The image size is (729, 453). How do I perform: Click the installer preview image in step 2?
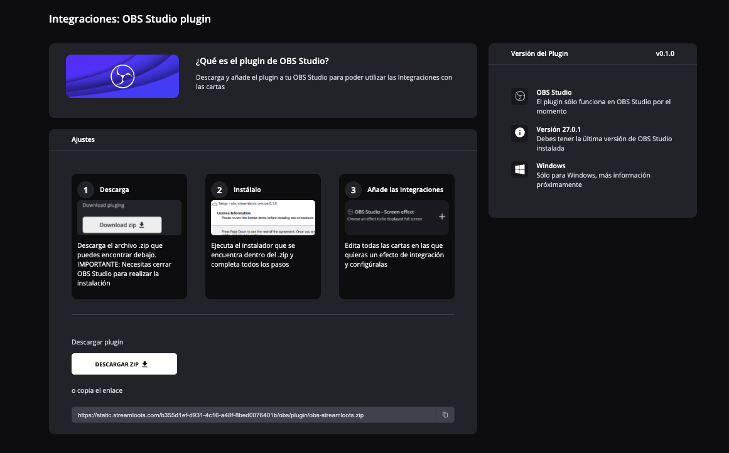point(263,218)
